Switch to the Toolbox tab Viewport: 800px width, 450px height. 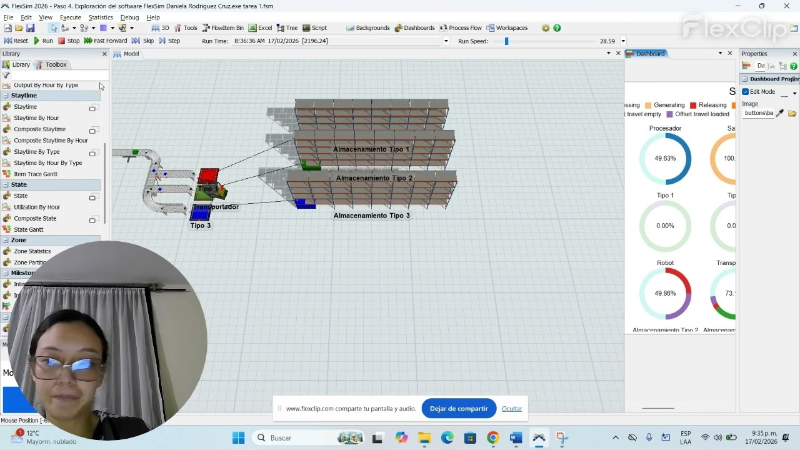(51, 64)
